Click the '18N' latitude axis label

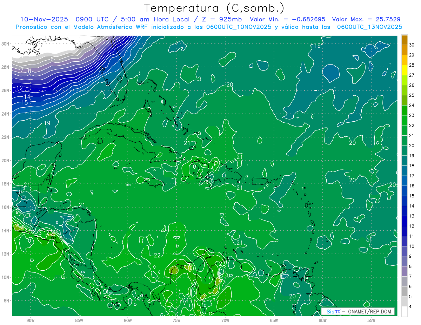5,184
